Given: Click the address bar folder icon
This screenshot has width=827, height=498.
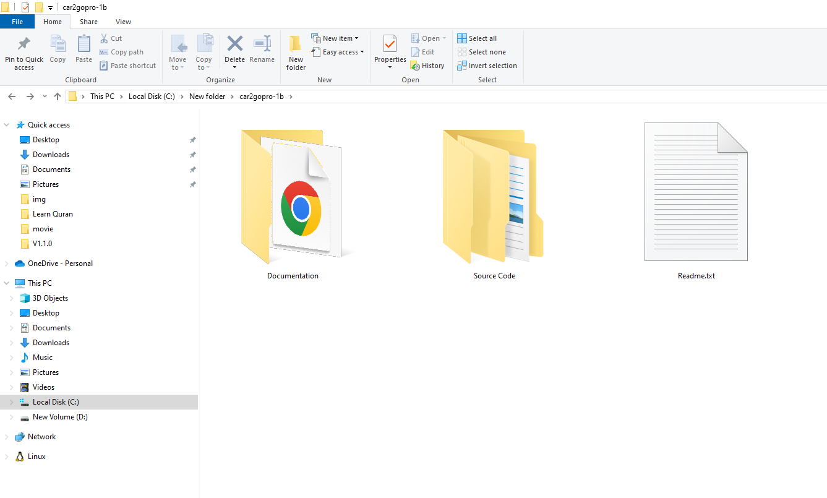Looking at the screenshot, I should click(x=72, y=97).
